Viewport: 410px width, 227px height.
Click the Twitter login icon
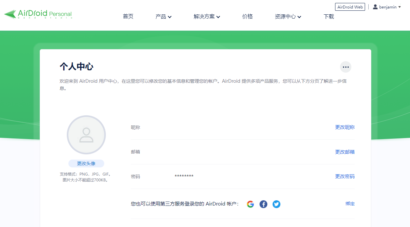(276, 204)
